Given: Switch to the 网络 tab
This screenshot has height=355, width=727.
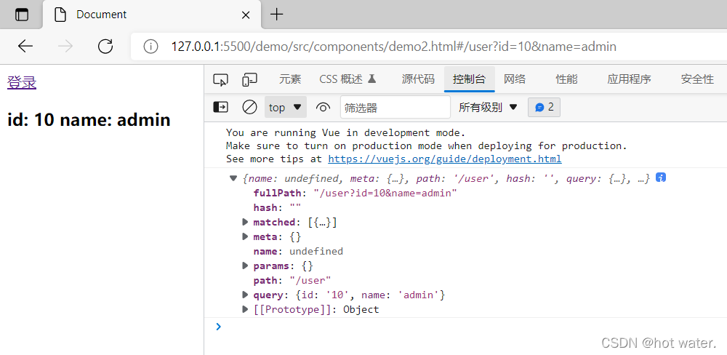Looking at the screenshot, I should click(x=515, y=79).
